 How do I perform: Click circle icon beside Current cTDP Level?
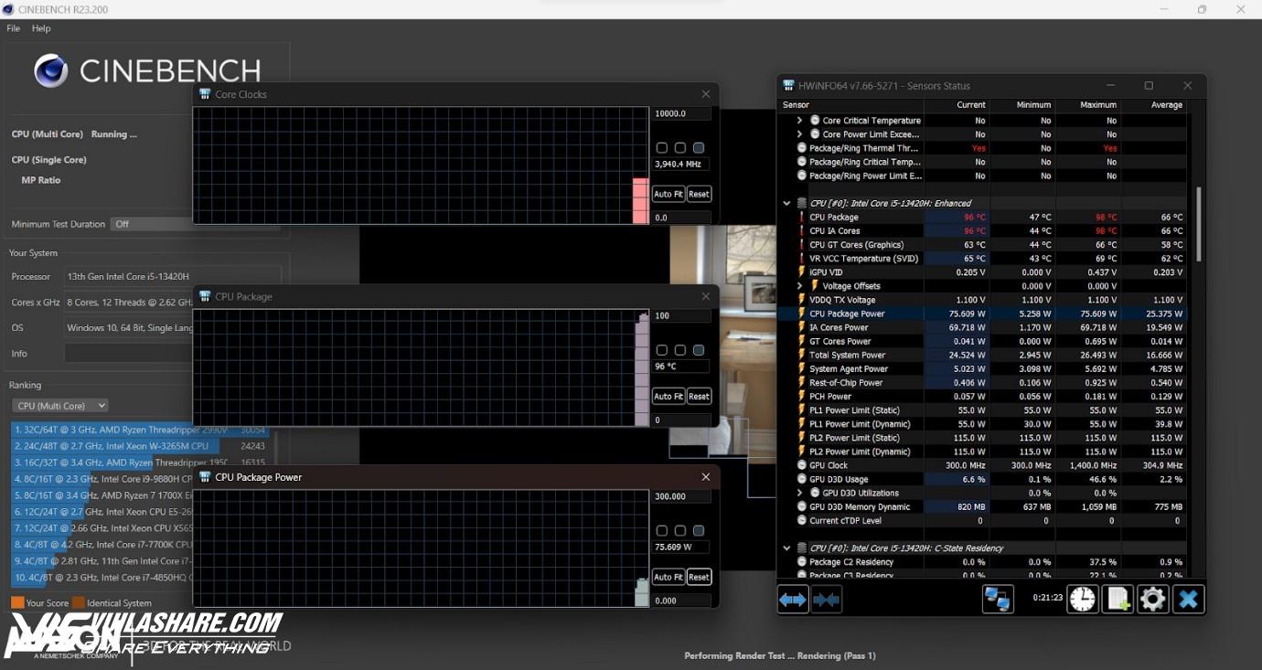tap(802, 521)
